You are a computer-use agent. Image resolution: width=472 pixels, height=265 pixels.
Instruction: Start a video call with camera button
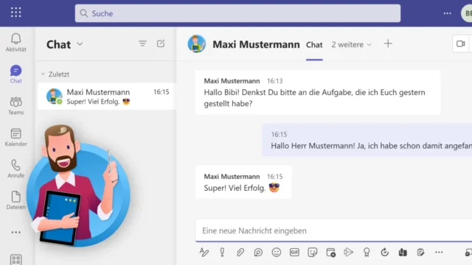460,44
